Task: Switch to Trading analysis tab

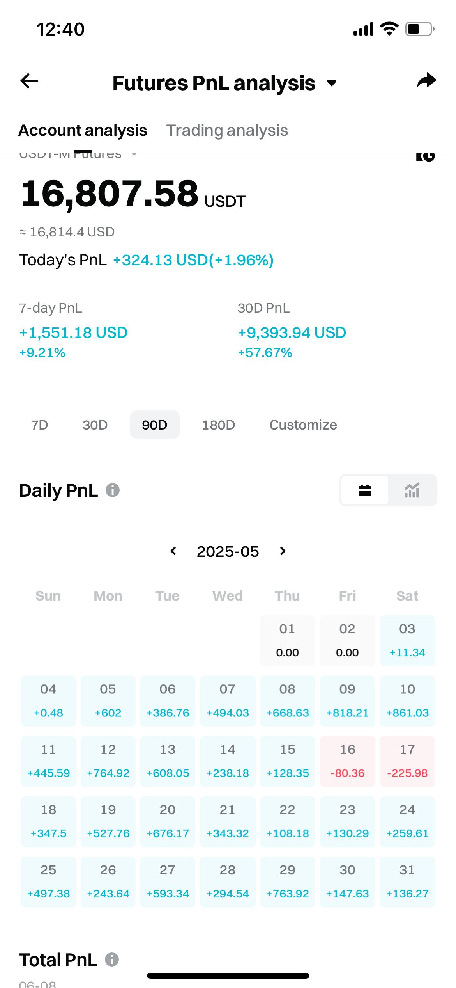Action: [227, 131]
